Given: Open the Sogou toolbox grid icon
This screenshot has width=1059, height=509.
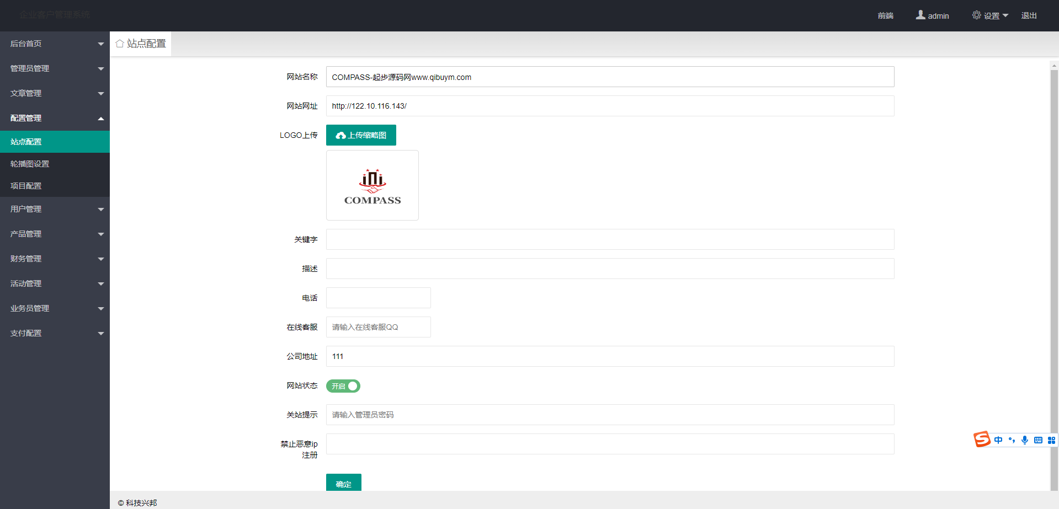Looking at the screenshot, I should pos(1051,440).
